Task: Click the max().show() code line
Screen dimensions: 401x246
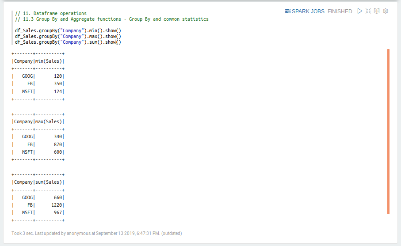Action: (x=68, y=36)
